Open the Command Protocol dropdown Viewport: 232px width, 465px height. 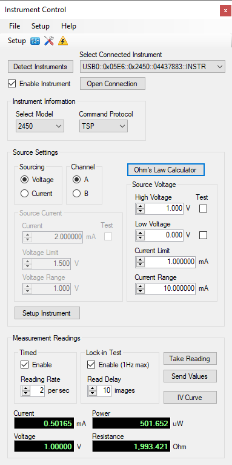tap(103, 126)
